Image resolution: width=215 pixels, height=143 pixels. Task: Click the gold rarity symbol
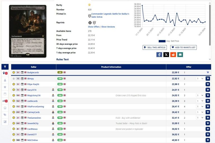coord(89,5)
